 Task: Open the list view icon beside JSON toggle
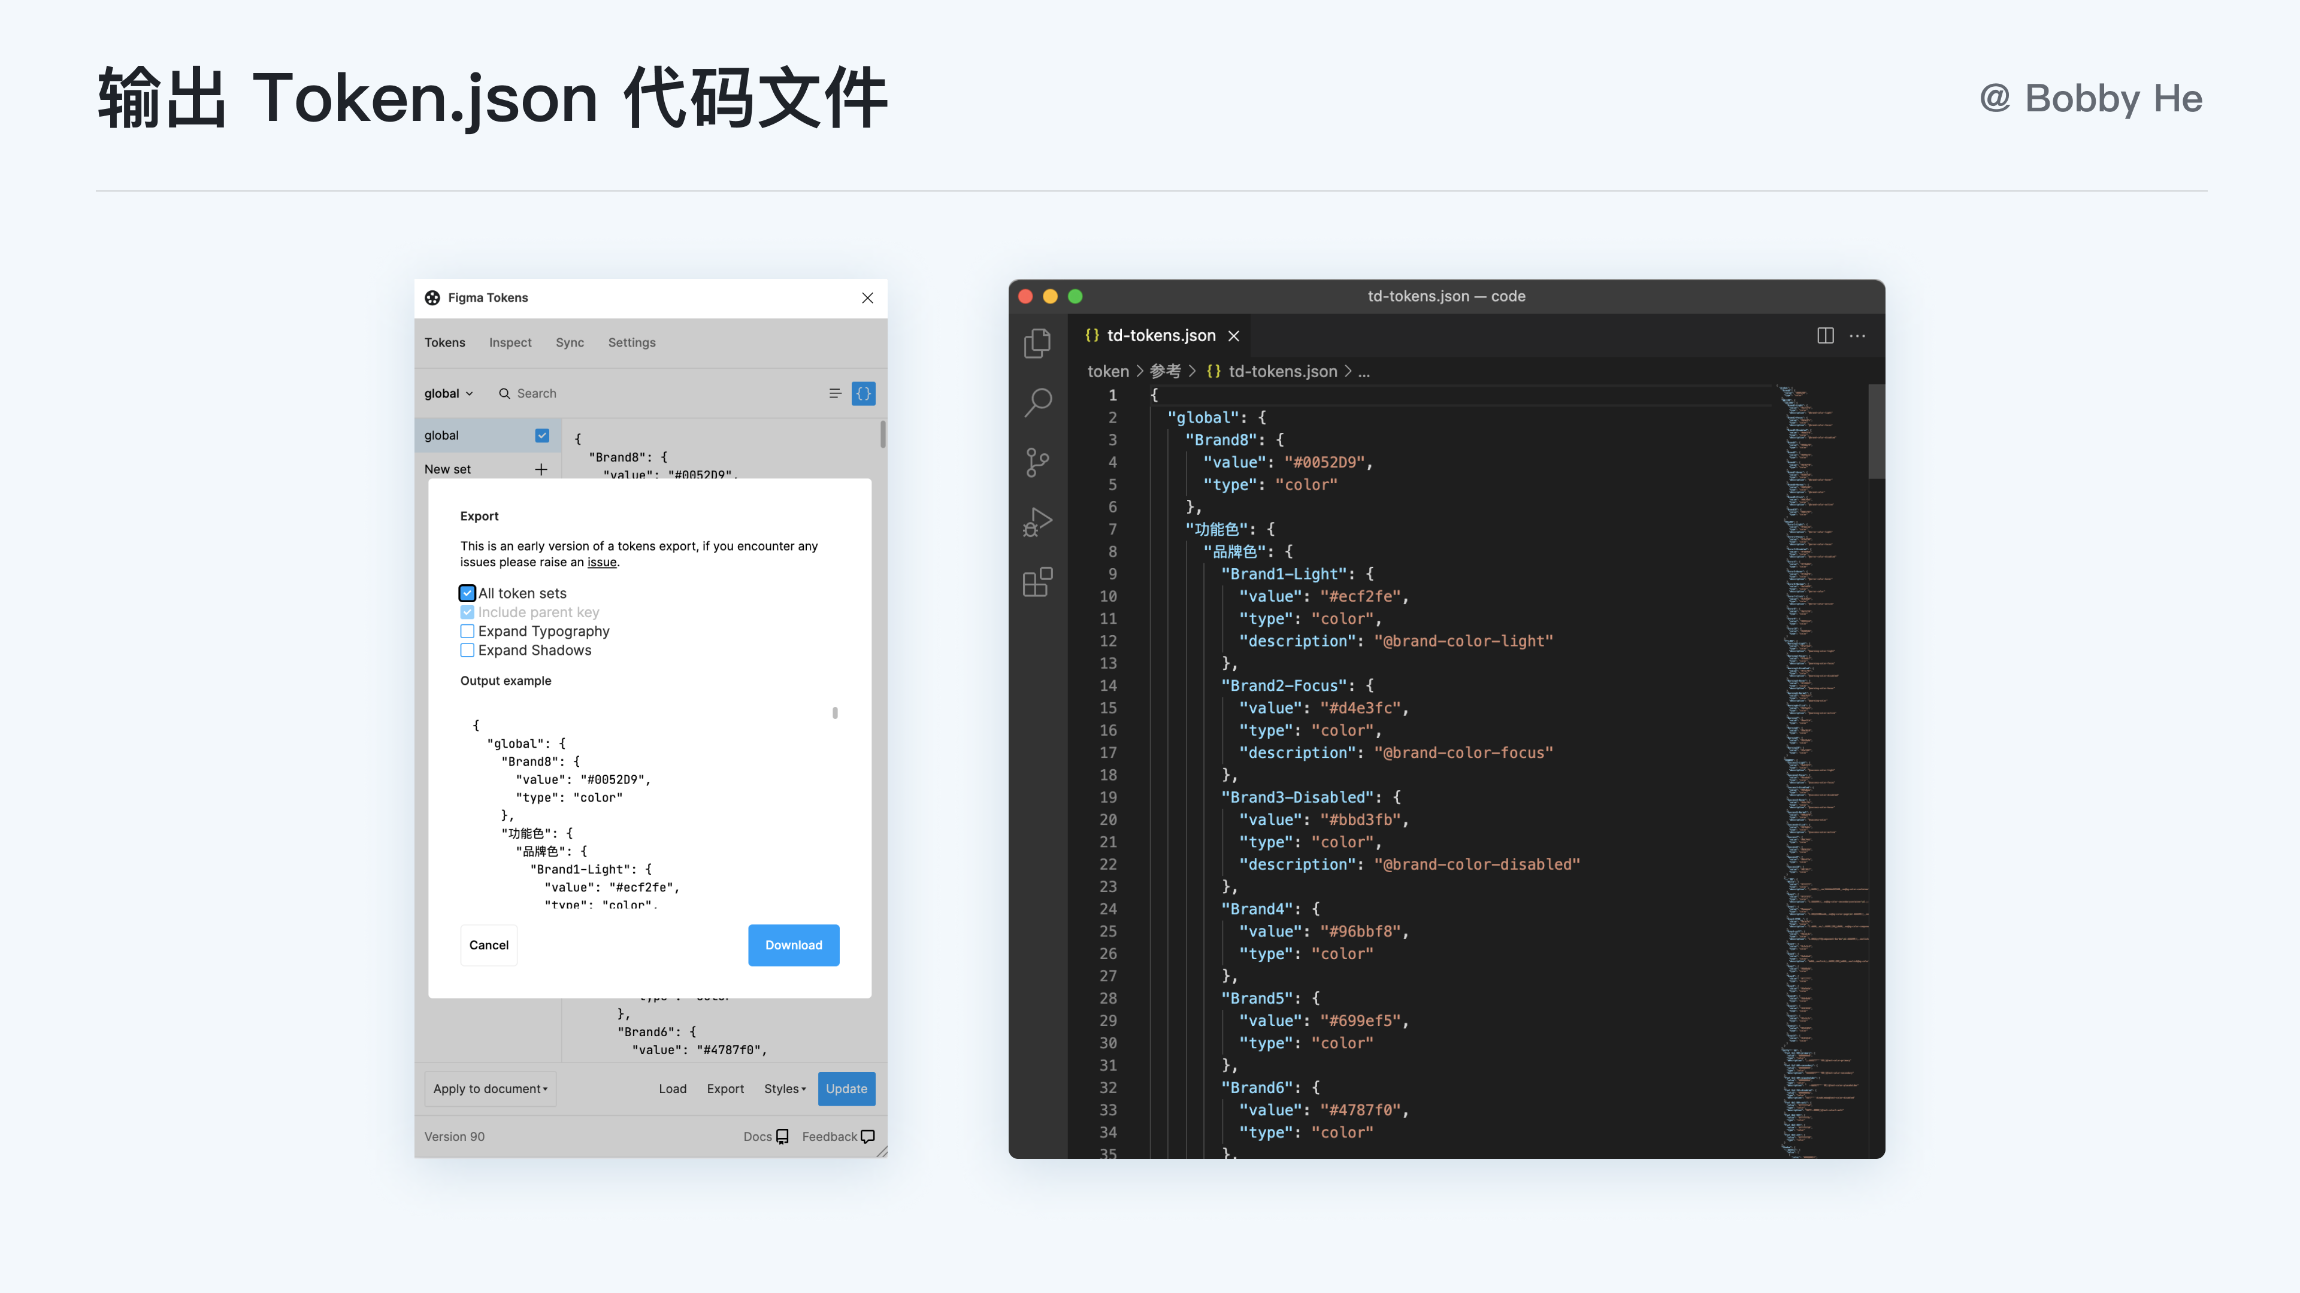tap(835, 393)
